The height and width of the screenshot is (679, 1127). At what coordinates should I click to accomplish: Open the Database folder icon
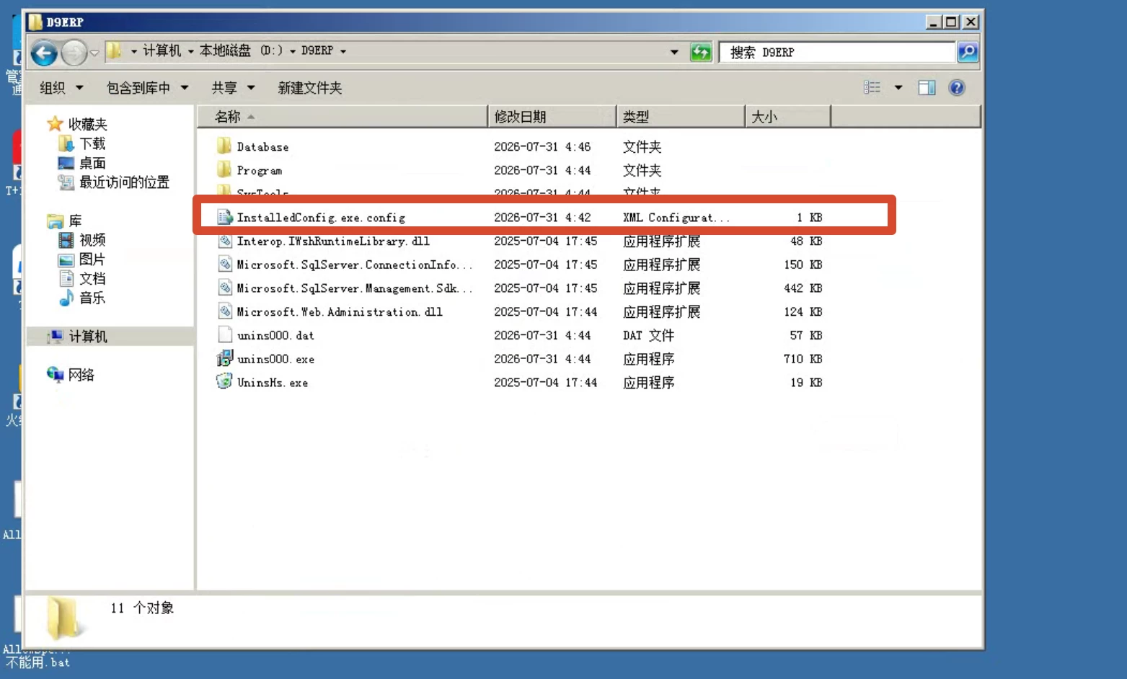click(224, 146)
